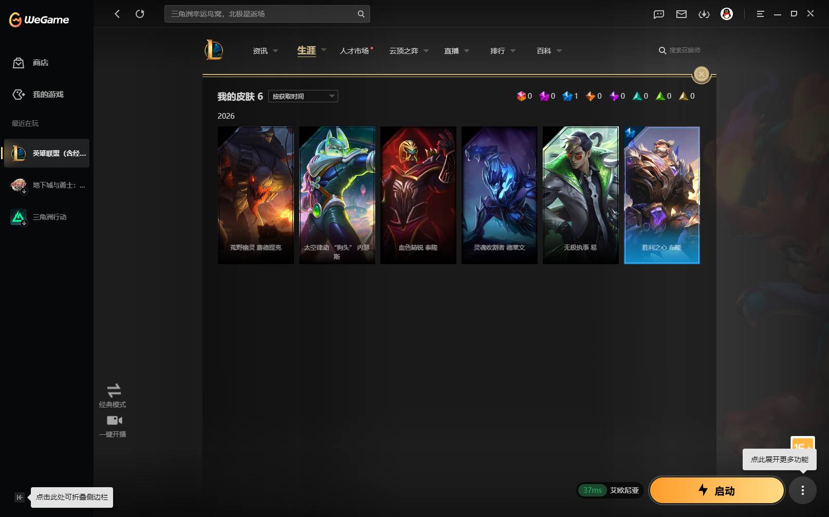Open the 荒野幽灵 费德提克 skin card
This screenshot has width=829, height=517.
click(256, 195)
